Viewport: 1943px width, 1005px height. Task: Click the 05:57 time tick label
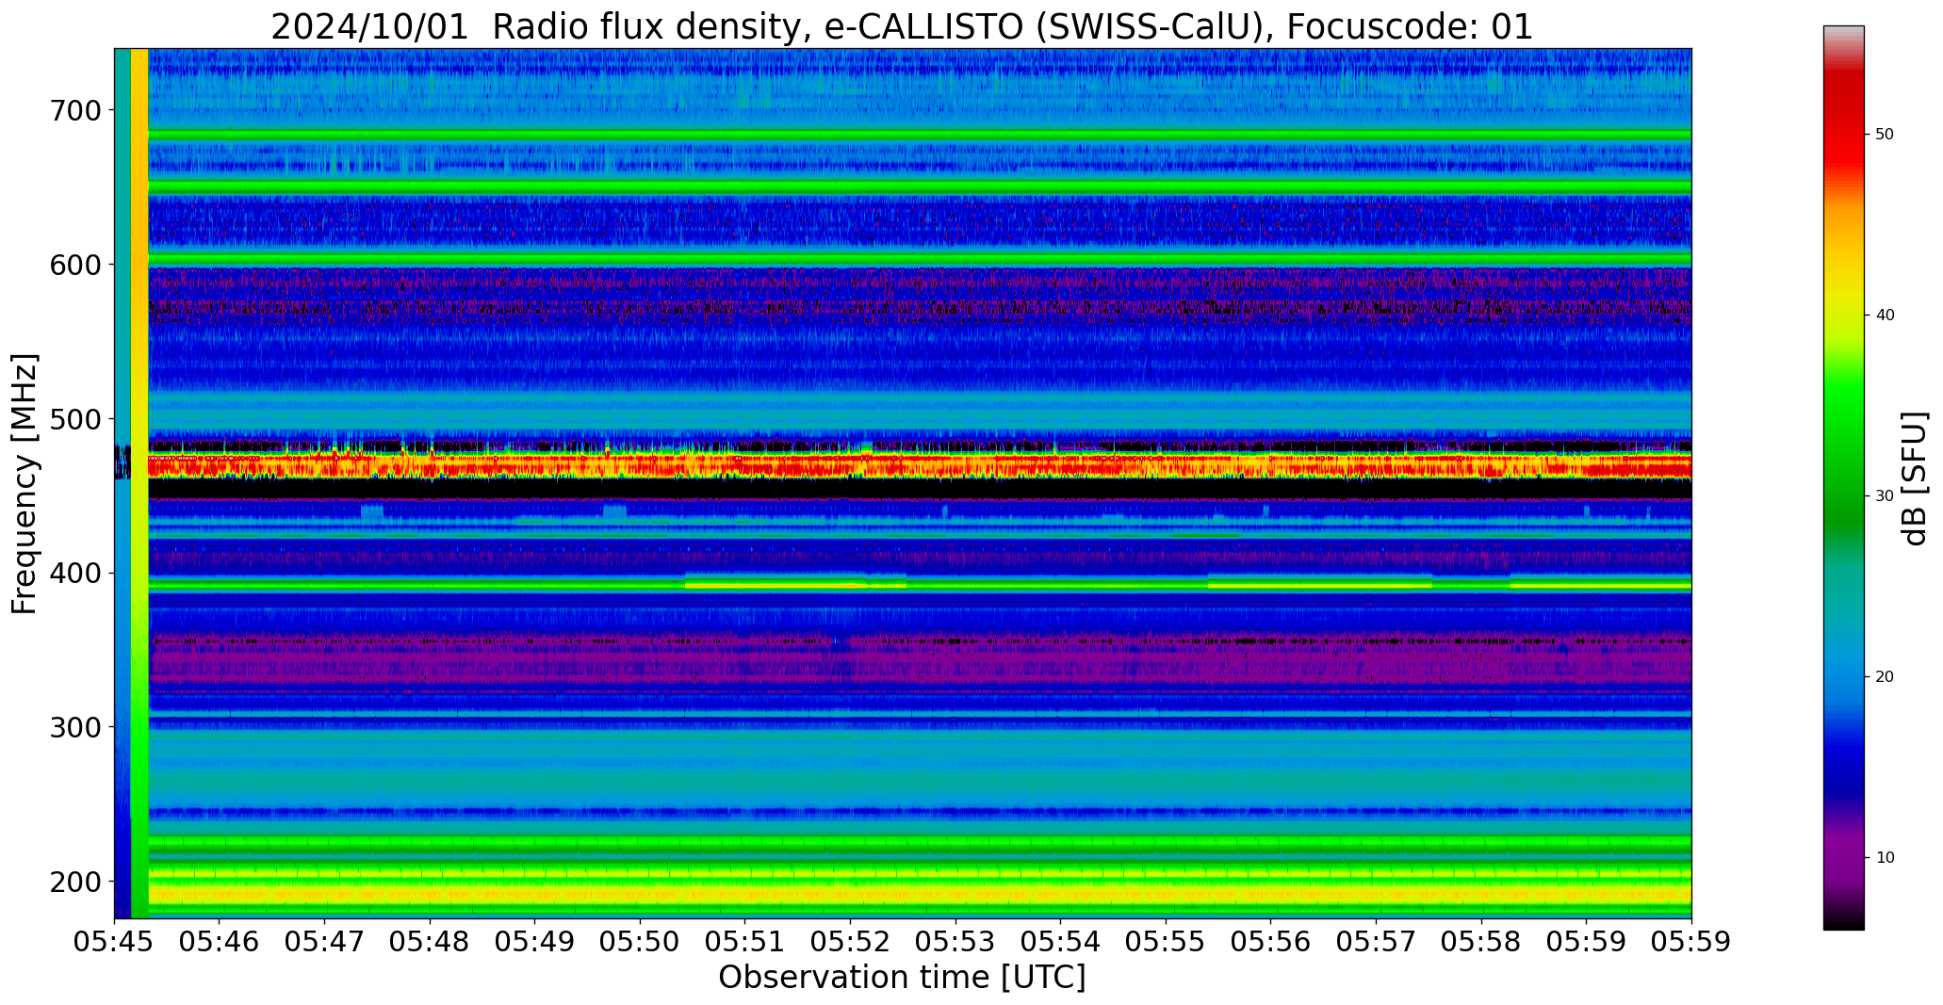point(1376,942)
